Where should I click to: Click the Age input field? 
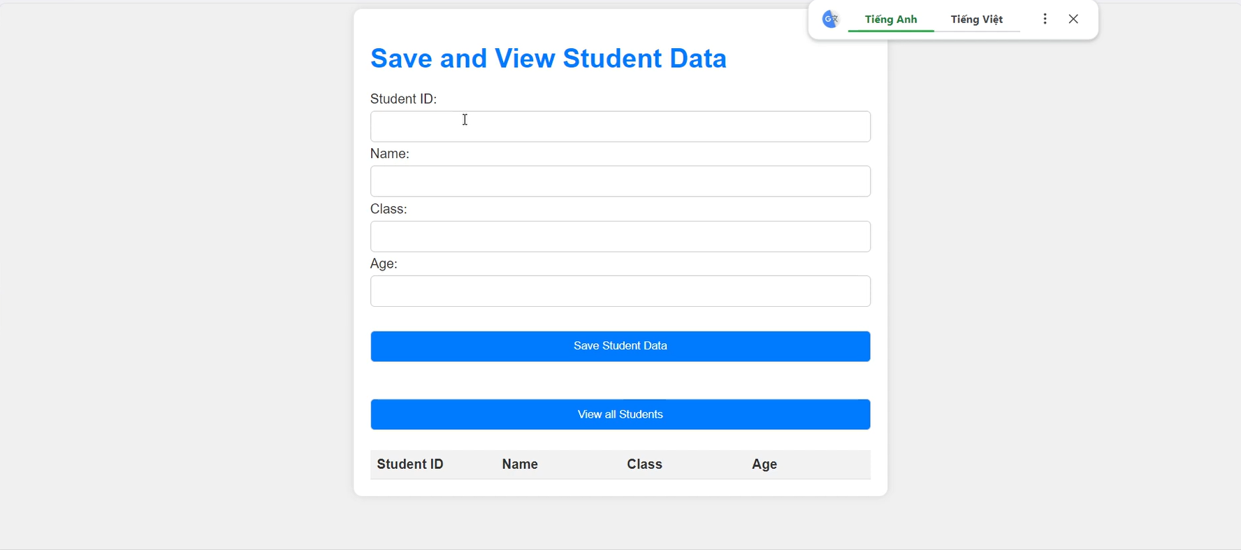pyautogui.click(x=620, y=291)
